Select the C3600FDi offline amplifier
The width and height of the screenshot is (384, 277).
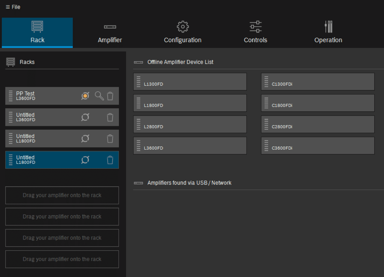tap(318, 145)
